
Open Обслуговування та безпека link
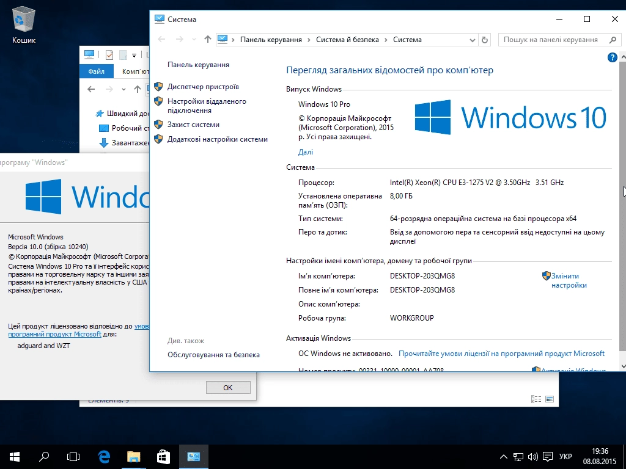[213, 355]
